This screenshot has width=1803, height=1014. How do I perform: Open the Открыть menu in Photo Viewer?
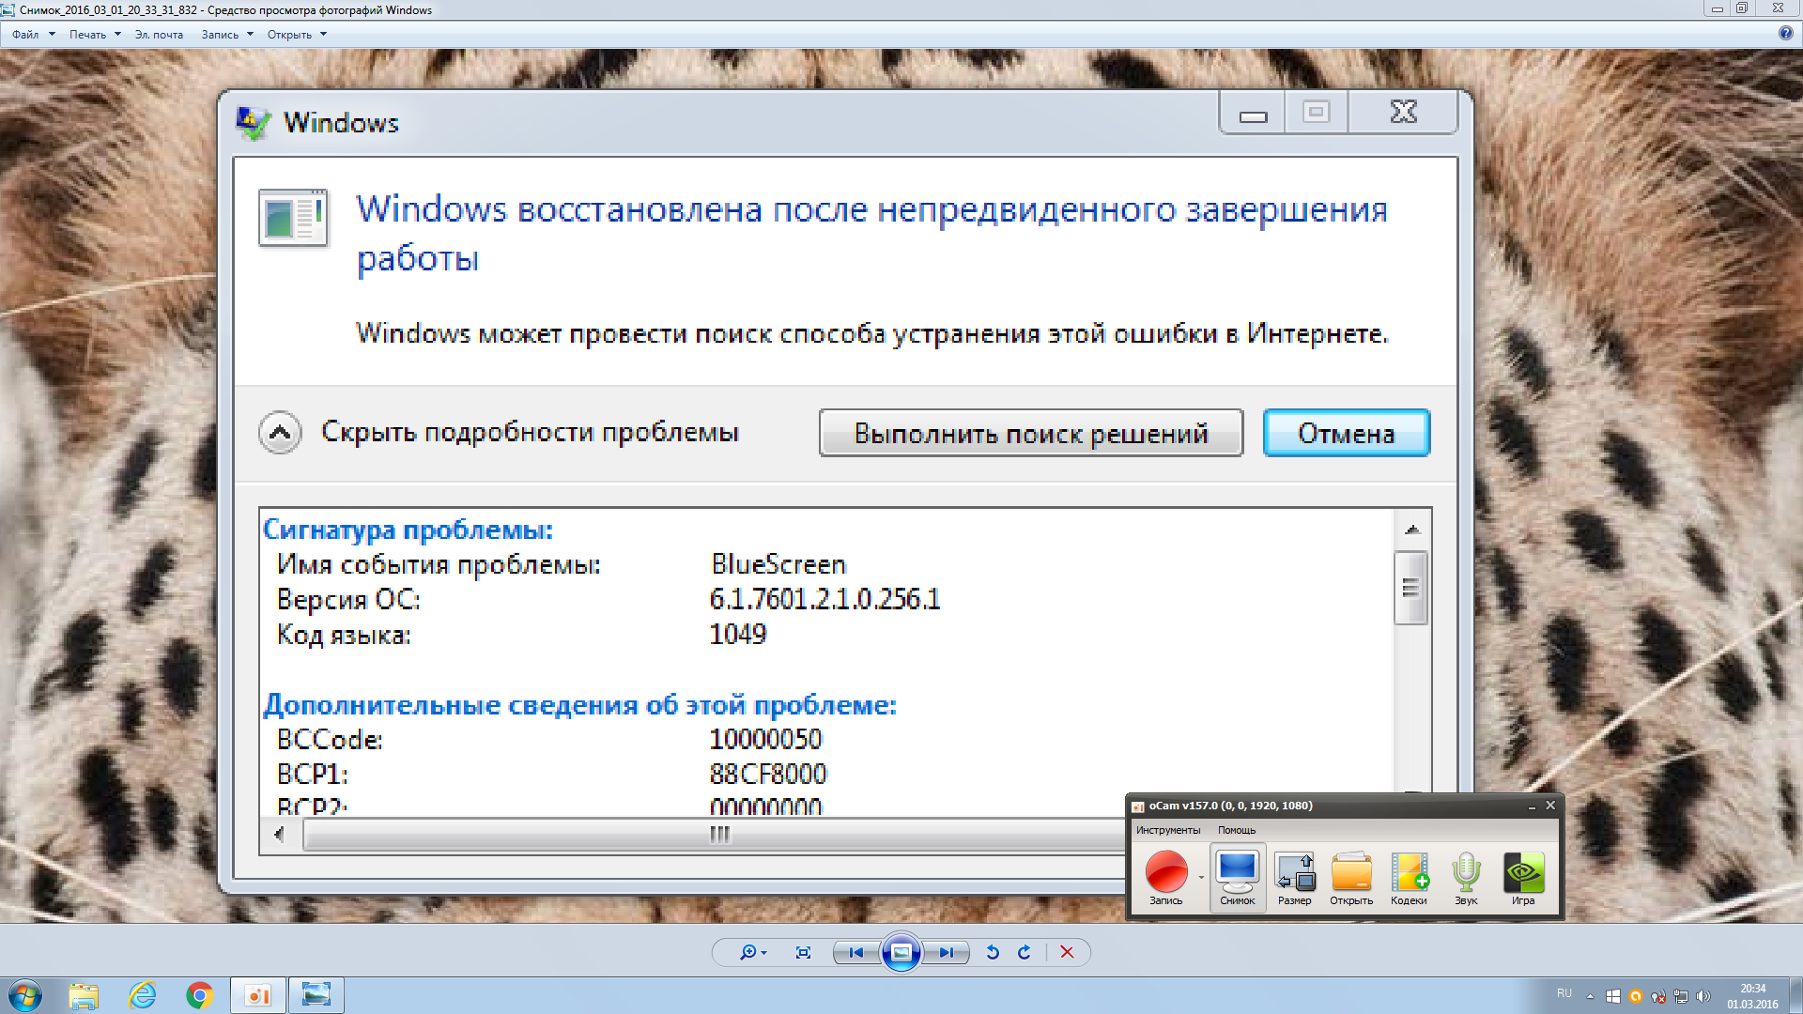click(297, 35)
